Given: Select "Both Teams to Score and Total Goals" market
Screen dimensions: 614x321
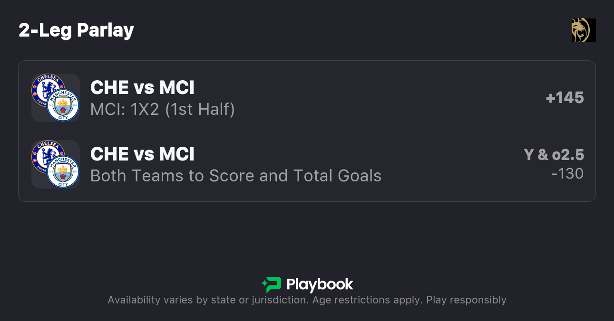Looking at the screenshot, I should point(235,176).
